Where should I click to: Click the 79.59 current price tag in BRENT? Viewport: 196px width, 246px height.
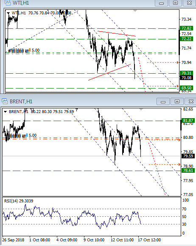point(188,156)
